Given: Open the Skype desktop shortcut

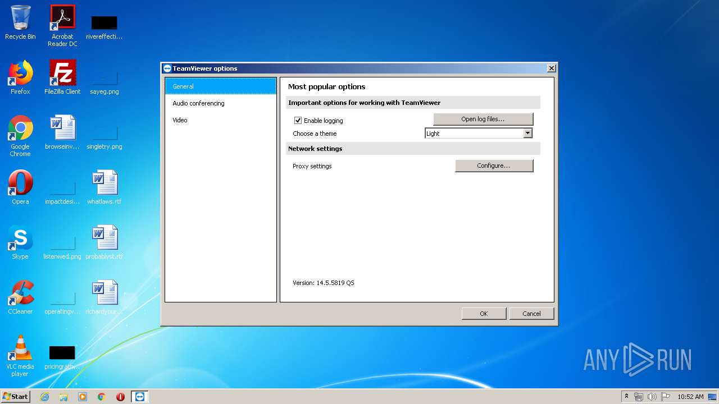Looking at the screenshot, I should (x=20, y=242).
